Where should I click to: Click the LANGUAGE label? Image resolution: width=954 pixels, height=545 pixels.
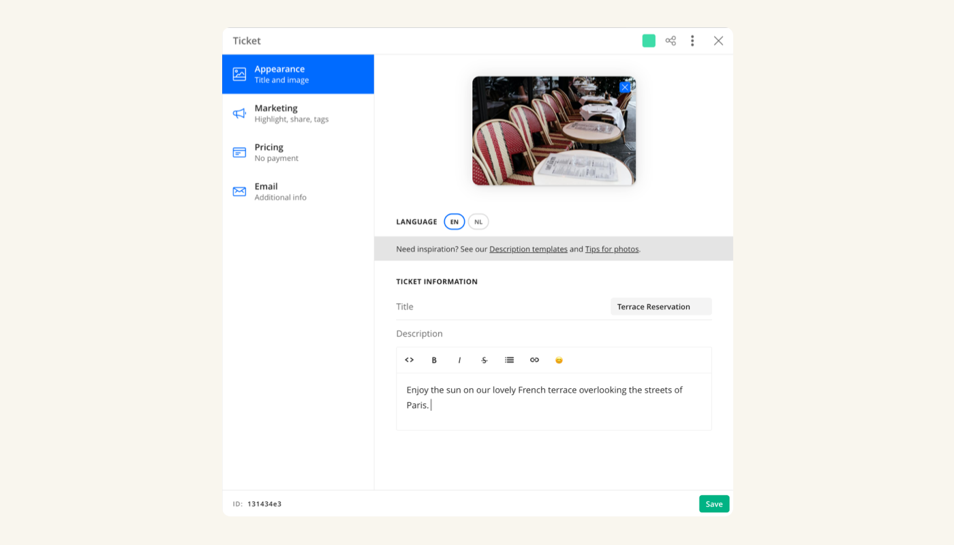tap(416, 222)
